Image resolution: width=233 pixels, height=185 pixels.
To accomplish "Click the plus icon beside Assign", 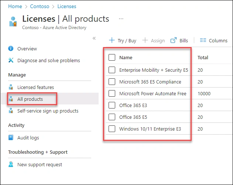I will pos(145,40).
